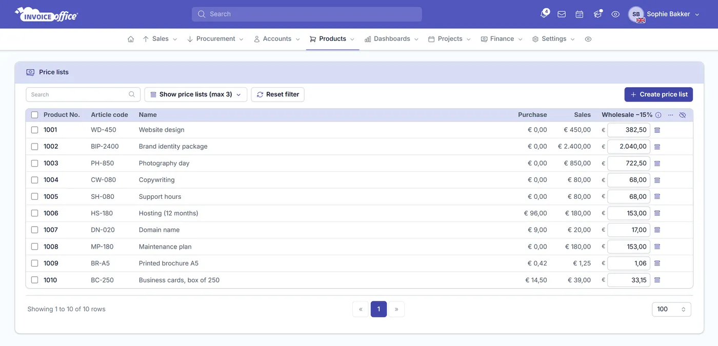
Task: Click the price list table Search field
Action: [83, 94]
